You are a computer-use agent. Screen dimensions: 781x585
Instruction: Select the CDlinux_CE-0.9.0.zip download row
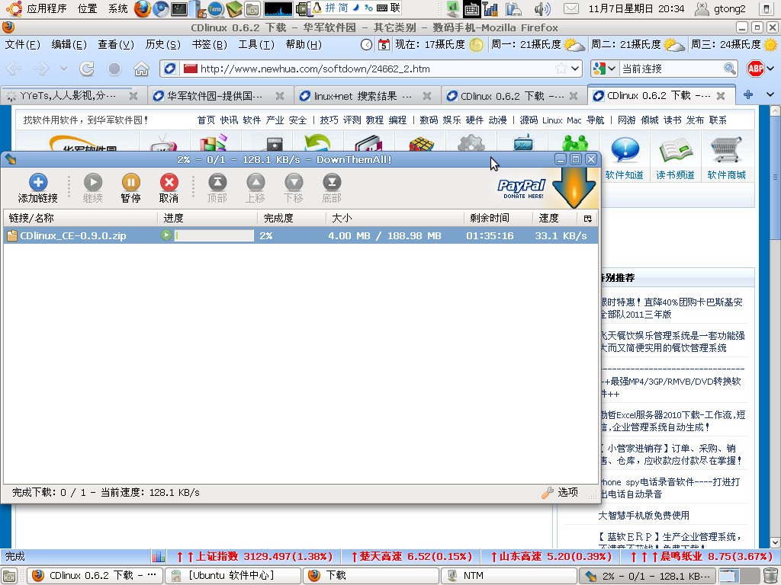click(301, 235)
